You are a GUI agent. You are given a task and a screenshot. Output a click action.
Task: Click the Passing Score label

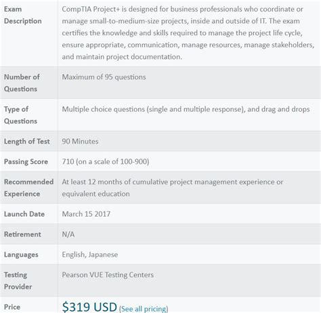[26, 162]
